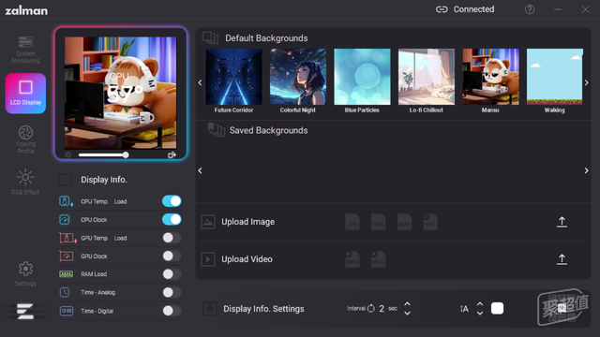Click the Connected link icon

[x=442, y=9]
